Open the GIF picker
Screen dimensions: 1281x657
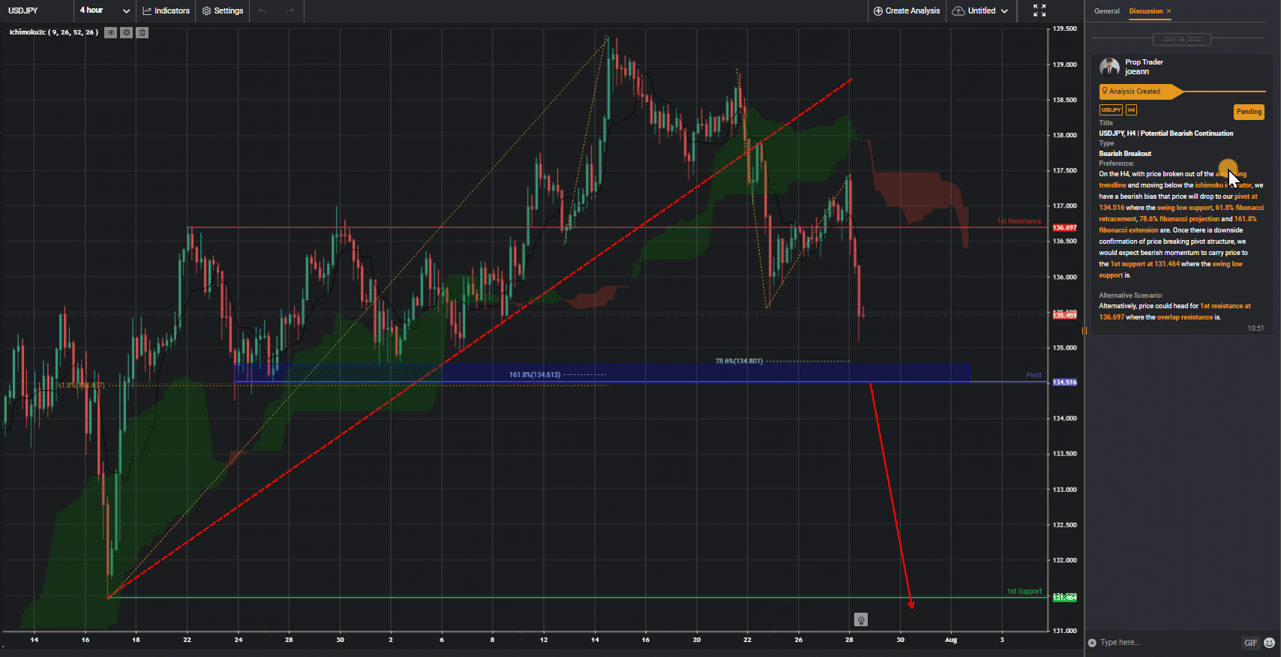1250,643
